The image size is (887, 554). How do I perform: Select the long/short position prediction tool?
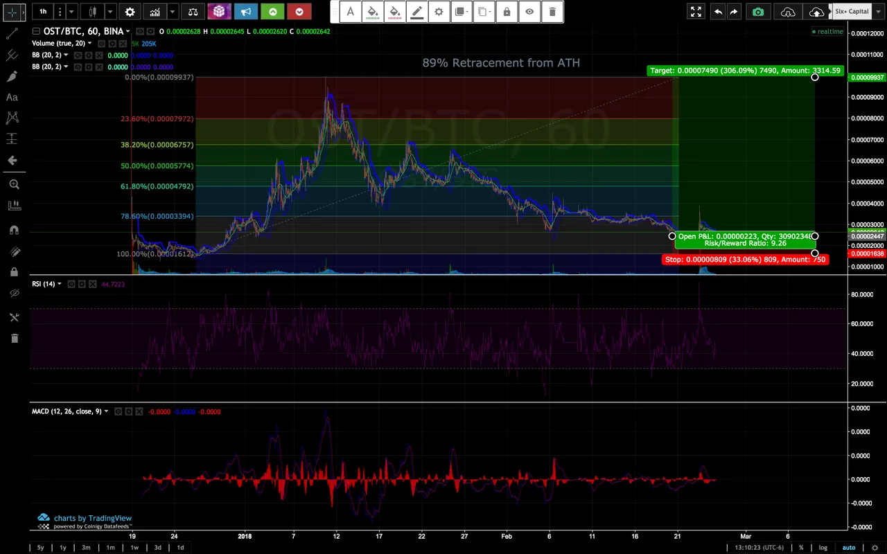(12, 139)
